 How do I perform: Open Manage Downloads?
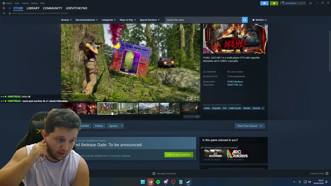coord(164,174)
